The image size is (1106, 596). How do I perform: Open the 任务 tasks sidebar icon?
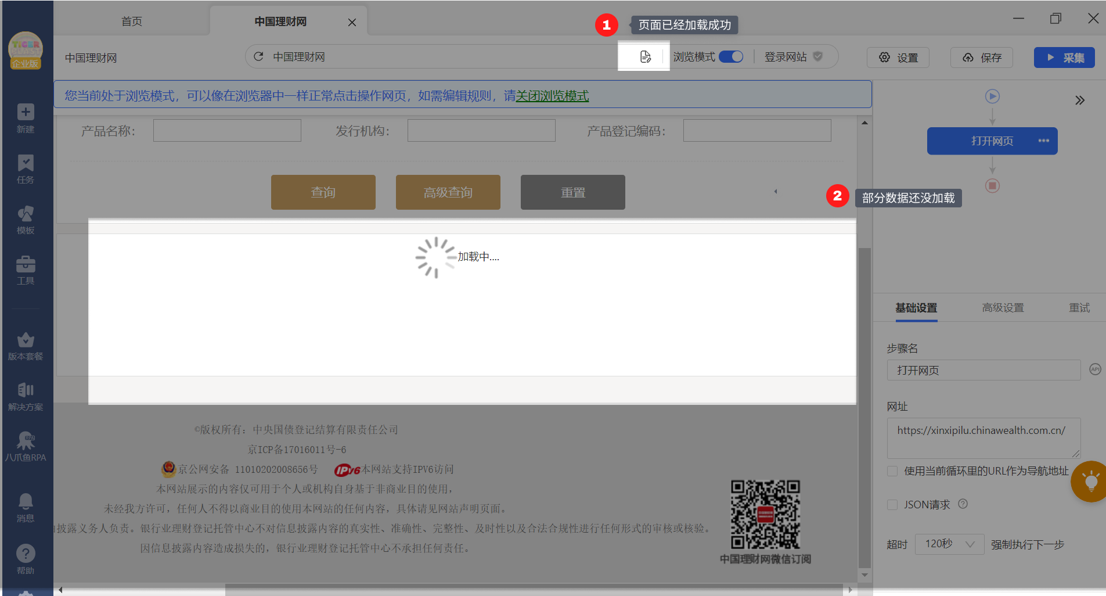(26, 169)
